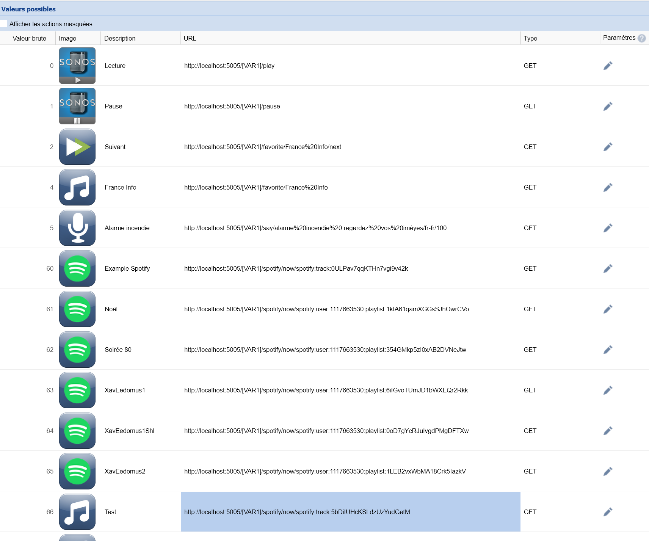
Task: Click the Valeurs possibles section title
Action: pyautogui.click(x=28, y=9)
